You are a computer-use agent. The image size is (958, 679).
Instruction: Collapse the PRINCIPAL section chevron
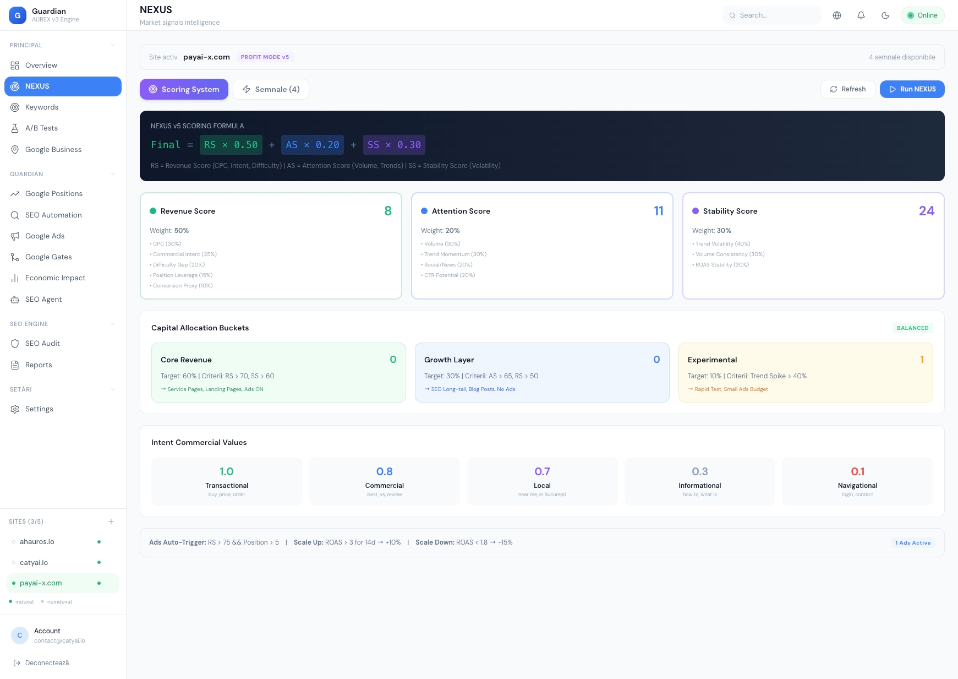coord(113,45)
